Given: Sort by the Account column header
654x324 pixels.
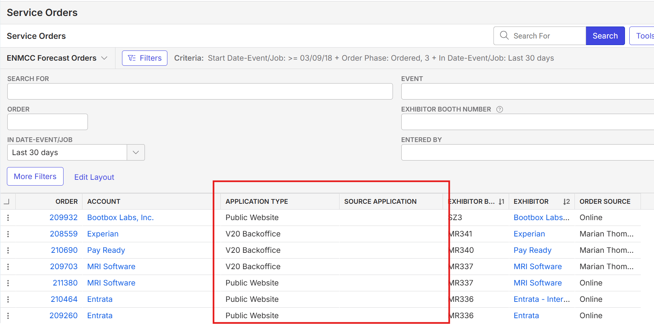Looking at the screenshot, I should (104, 202).
